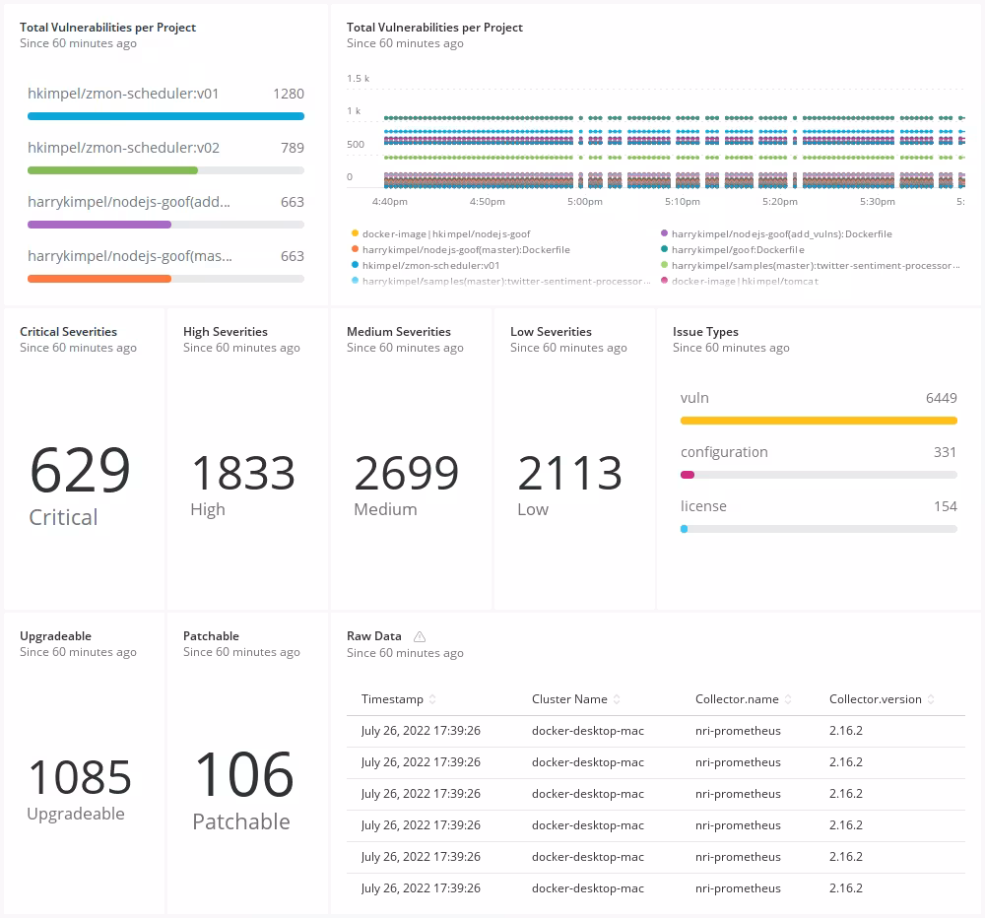Click the sort icon on the Timestamp column
The width and height of the screenshot is (985, 918).
pos(433,698)
